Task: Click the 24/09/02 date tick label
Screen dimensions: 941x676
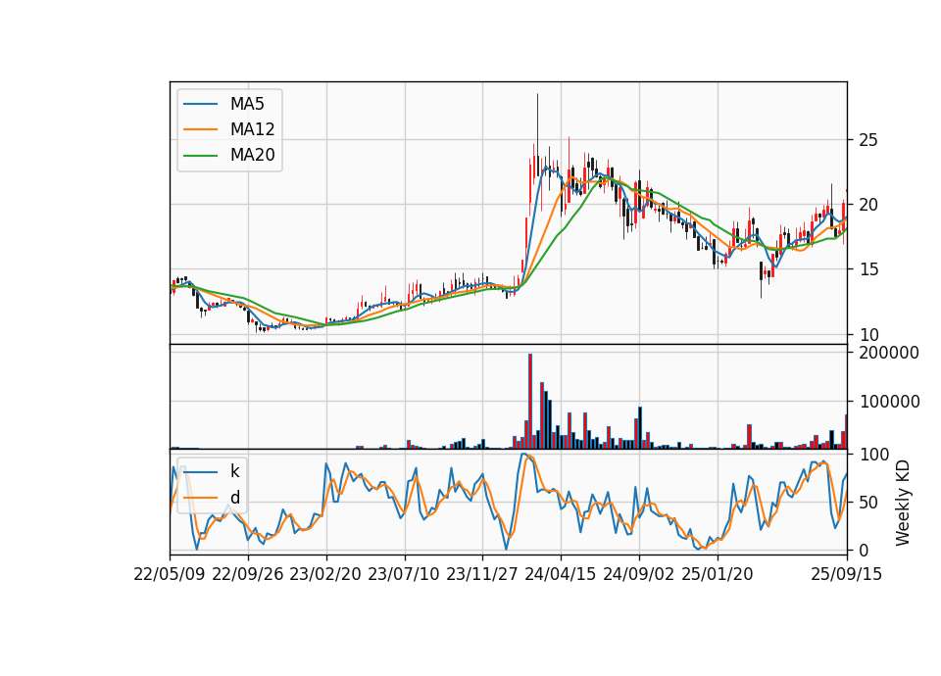Action: (638, 575)
